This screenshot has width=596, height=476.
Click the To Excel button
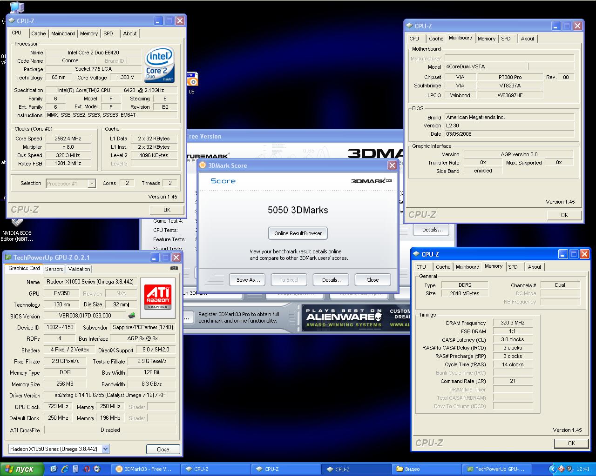tap(289, 280)
